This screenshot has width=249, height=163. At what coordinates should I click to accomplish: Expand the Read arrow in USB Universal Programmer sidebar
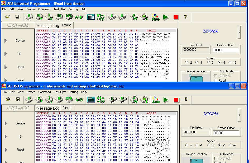coord(6,67)
